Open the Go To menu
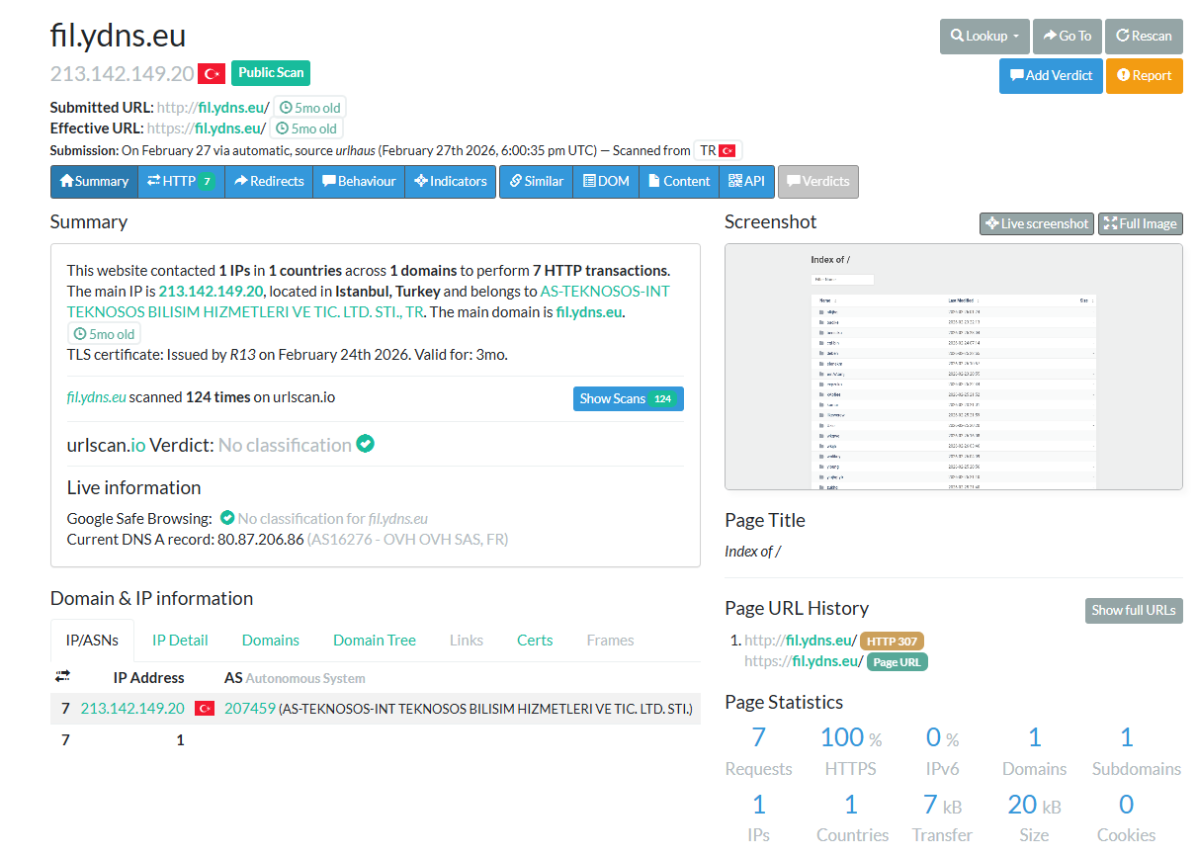Screen dimensions: 1197x857 point(1067,36)
